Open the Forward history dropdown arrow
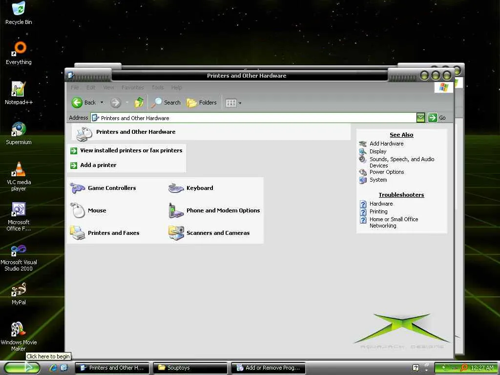Image resolution: width=500 pixels, height=375 pixels. coord(127,103)
